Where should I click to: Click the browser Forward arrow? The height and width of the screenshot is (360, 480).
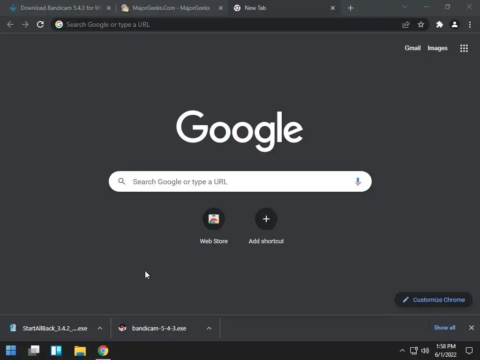[25, 24]
